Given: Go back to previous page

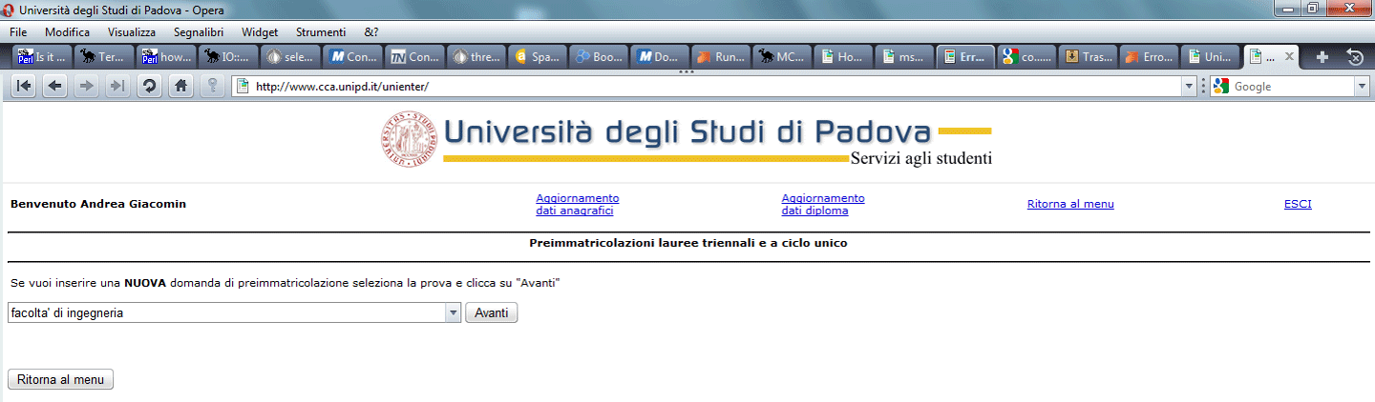Looking at the screenshot, I should pyautogui.click(x=54, y=86).
